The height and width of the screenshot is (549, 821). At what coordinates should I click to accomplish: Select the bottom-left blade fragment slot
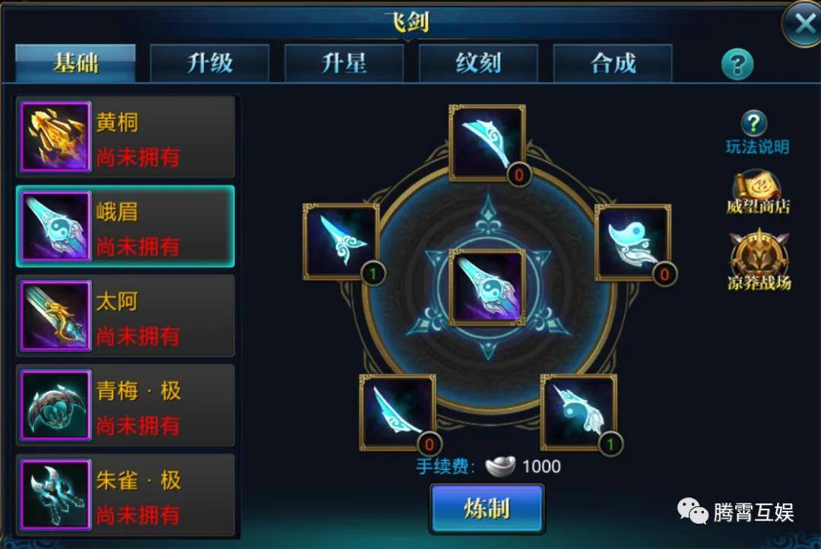point(398,412)
